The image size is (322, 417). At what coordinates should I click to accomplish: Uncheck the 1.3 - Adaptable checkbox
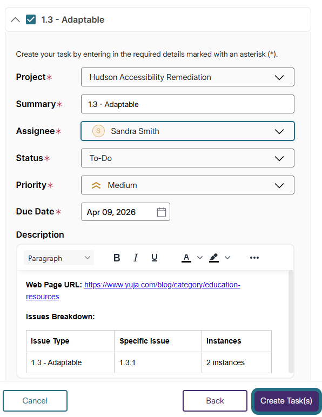tap(31, 19)
